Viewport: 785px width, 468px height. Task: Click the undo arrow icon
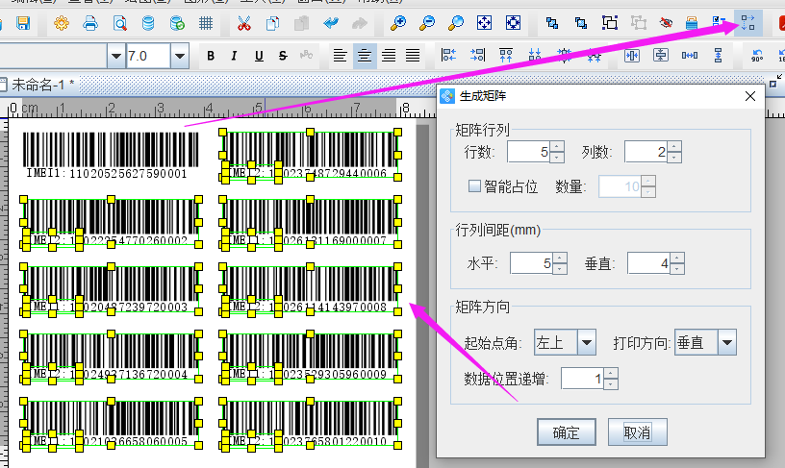point(331,22)
